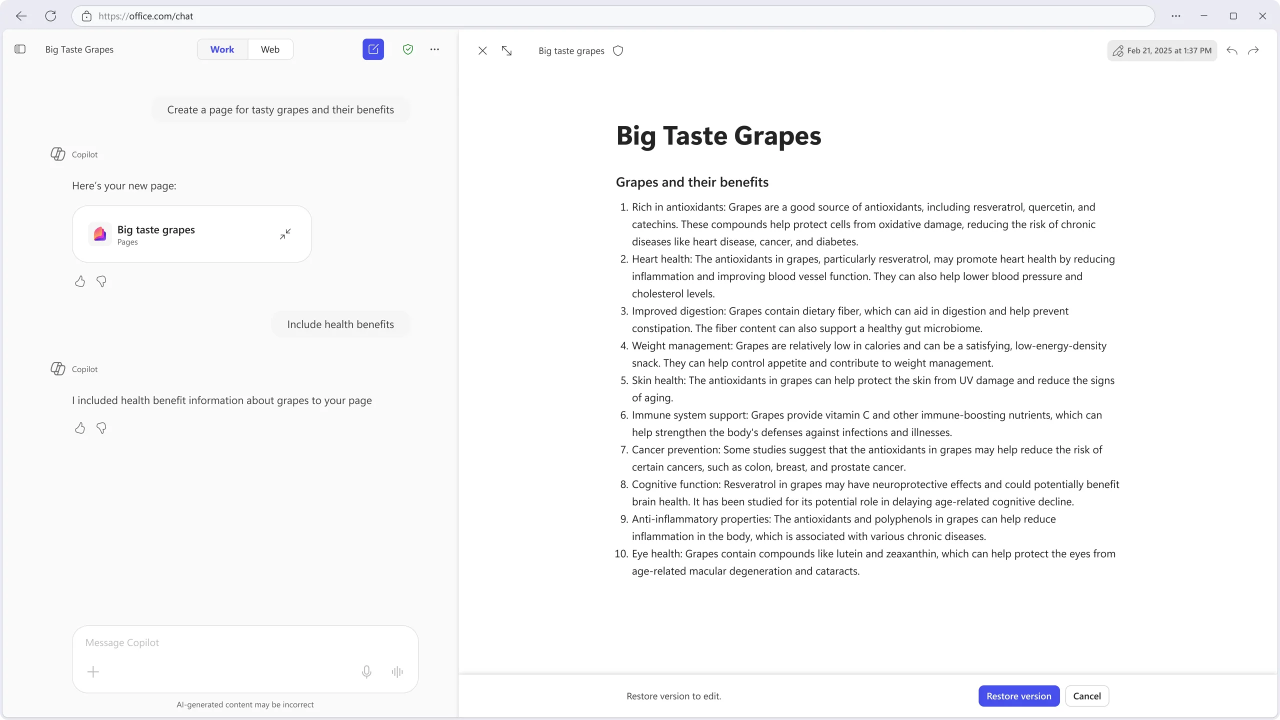Start a new chat with compose icon

(373, 49)
